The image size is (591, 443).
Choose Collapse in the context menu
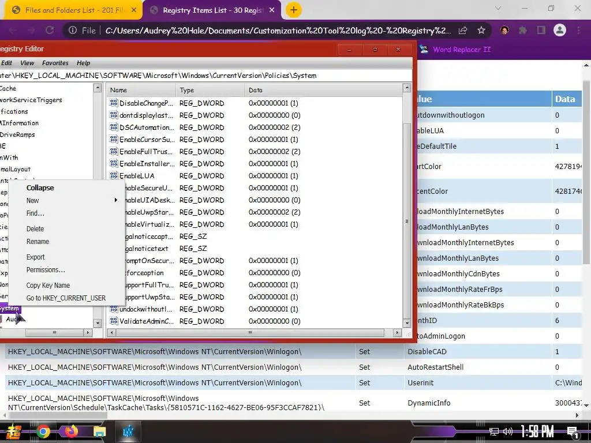40,187
